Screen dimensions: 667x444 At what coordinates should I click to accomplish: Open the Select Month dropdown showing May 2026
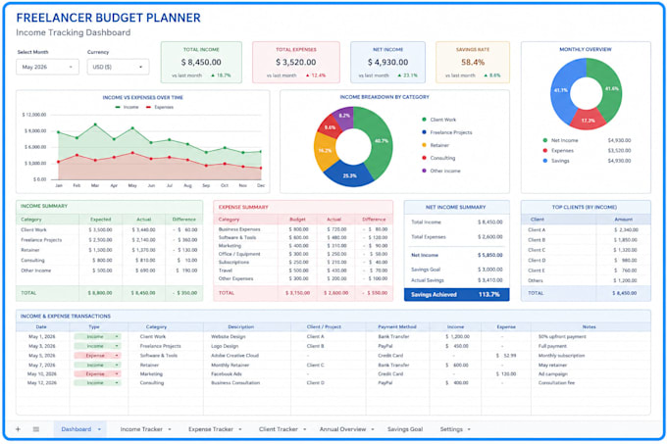click(x=48, y=67)
